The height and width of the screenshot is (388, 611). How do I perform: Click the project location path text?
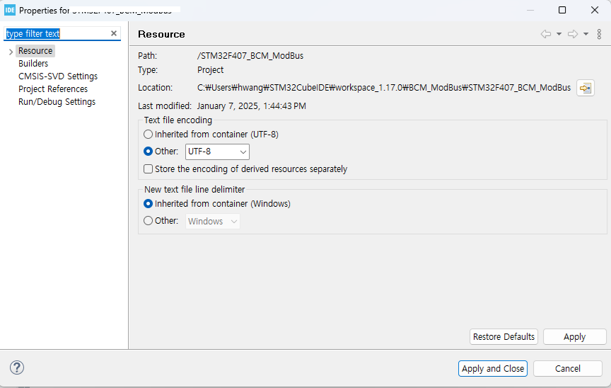pos(384,88)
